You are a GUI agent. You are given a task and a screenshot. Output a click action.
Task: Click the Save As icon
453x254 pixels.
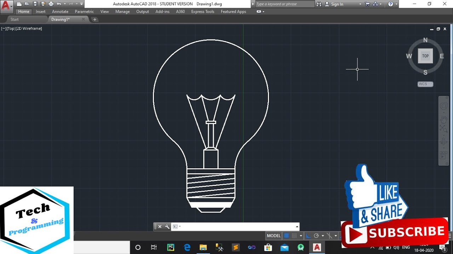click(43, 4)
